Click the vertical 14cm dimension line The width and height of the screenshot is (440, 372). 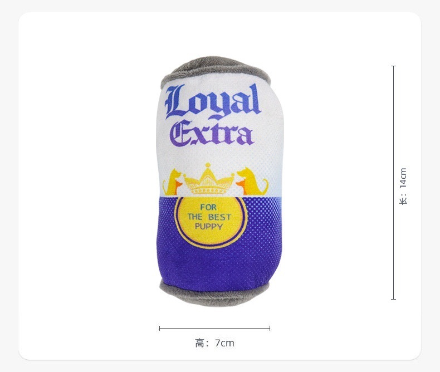[393, 183]
